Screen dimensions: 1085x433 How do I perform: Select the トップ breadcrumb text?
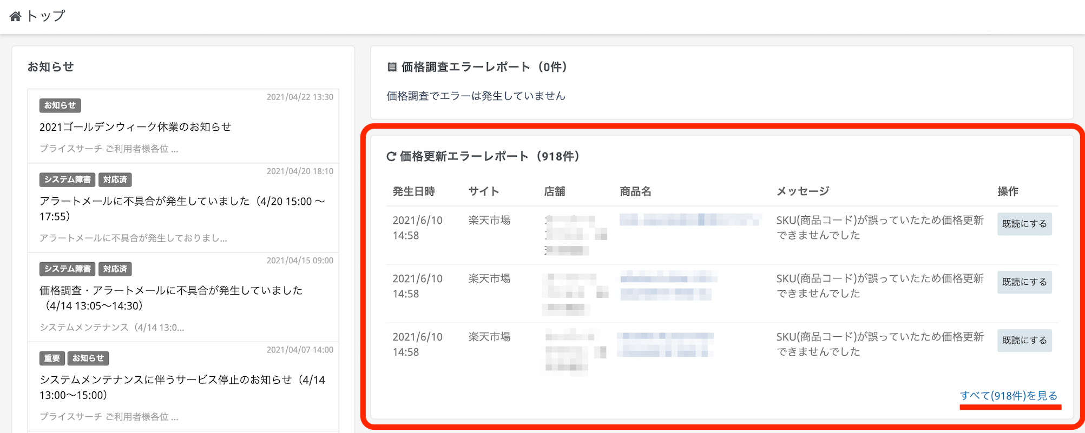pos(45,16)
